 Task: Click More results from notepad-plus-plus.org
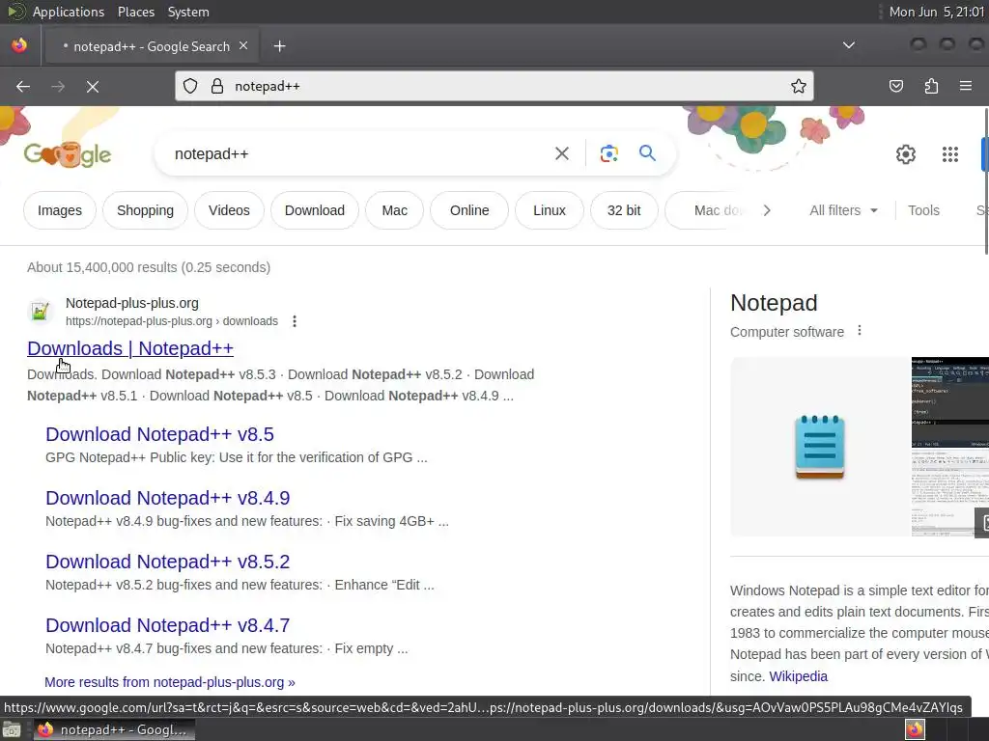coord(170,682)
